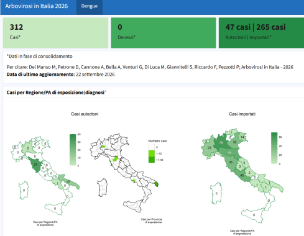The width and height of the screenshot is (304, 236).
Task: Click the 22 settembre 2026 update date
Action: [x=95, y=75]
